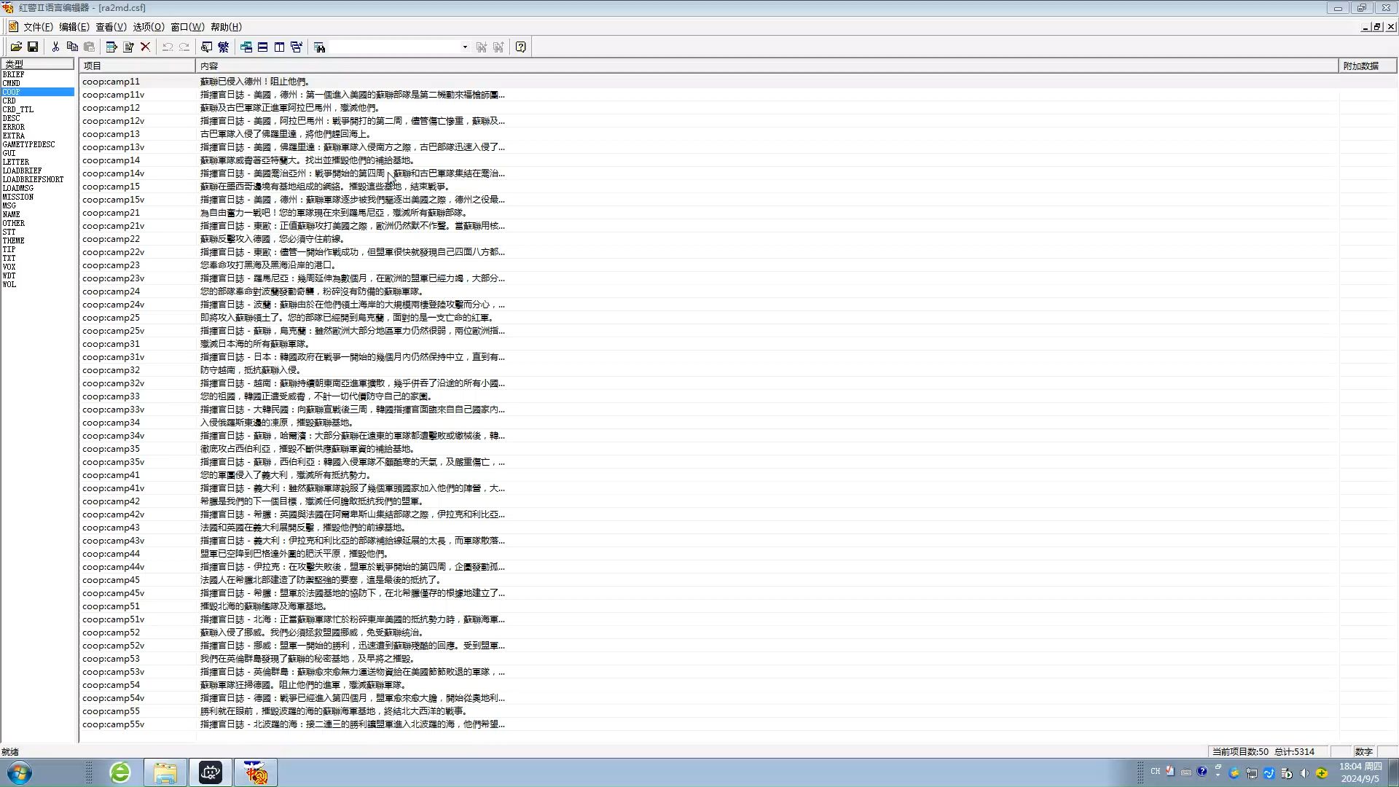Open the 文件(F) menu
Image resolution: width=1399 pixels, height=787 pixels.
(x=38, y=27)
